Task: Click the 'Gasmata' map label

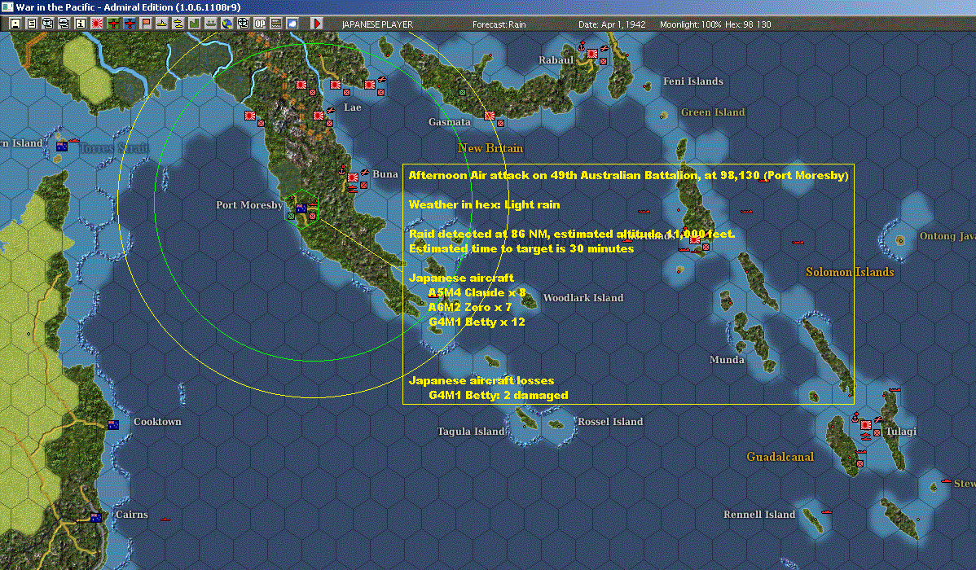Action: tap(450, 122)
